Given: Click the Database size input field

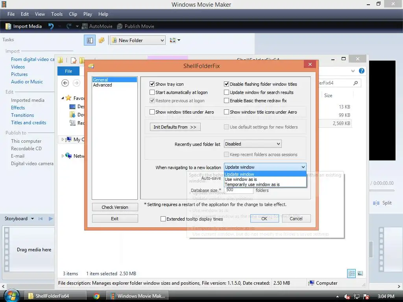Looking at the screenshot, I should click(239, 190).
